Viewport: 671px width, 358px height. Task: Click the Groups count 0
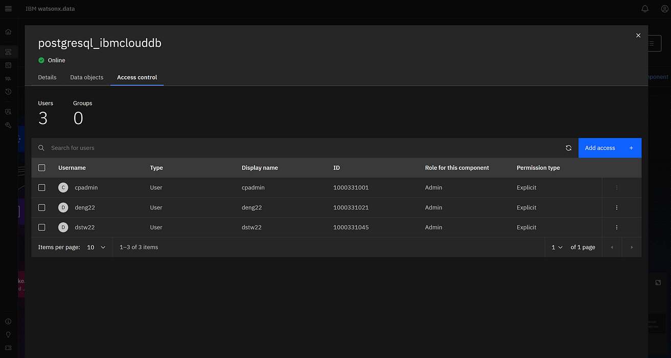(x=78, y=118)
